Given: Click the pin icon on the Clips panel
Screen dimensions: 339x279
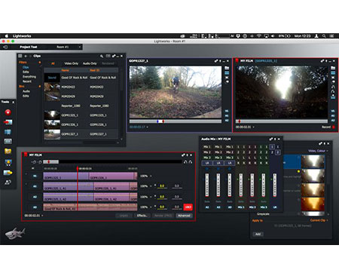Looking at the screenshot, I should 114,56.
